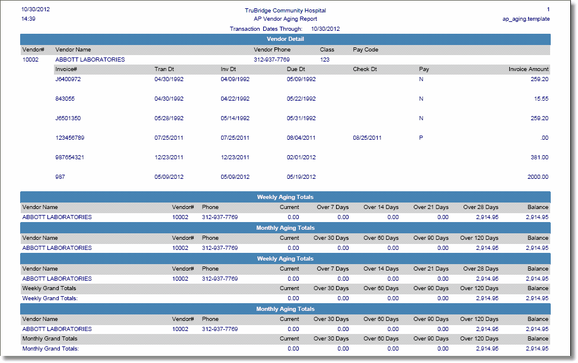578x363 pixels.
Task: Select the Pay Code column header
Action: [365, 50]
